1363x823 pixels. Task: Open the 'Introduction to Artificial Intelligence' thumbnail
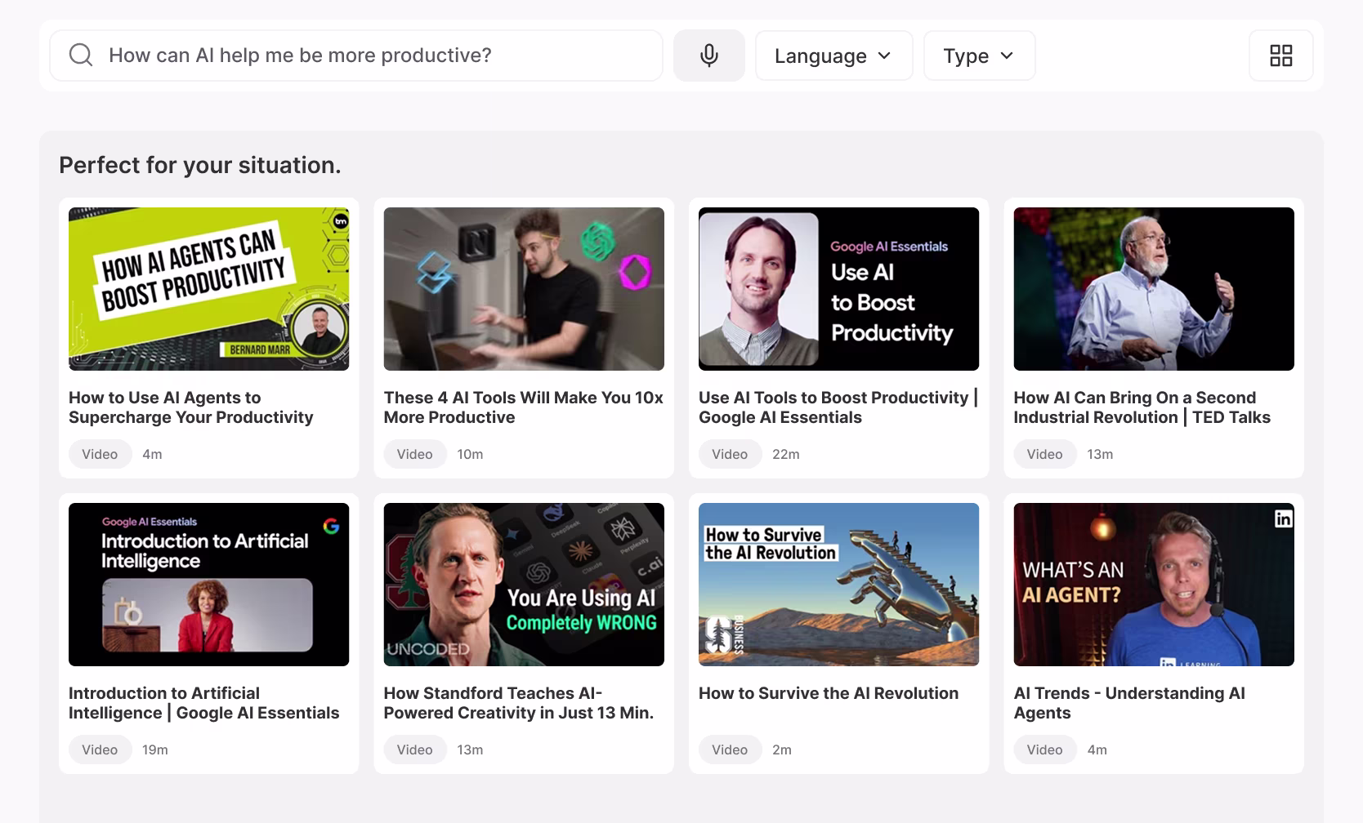[208, 585]
